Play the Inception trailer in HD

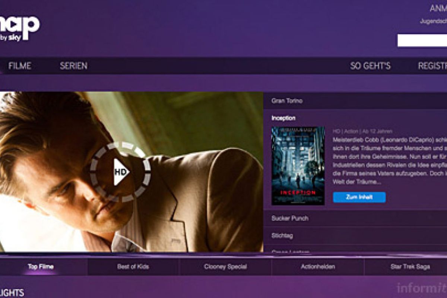tap(120, 172)
